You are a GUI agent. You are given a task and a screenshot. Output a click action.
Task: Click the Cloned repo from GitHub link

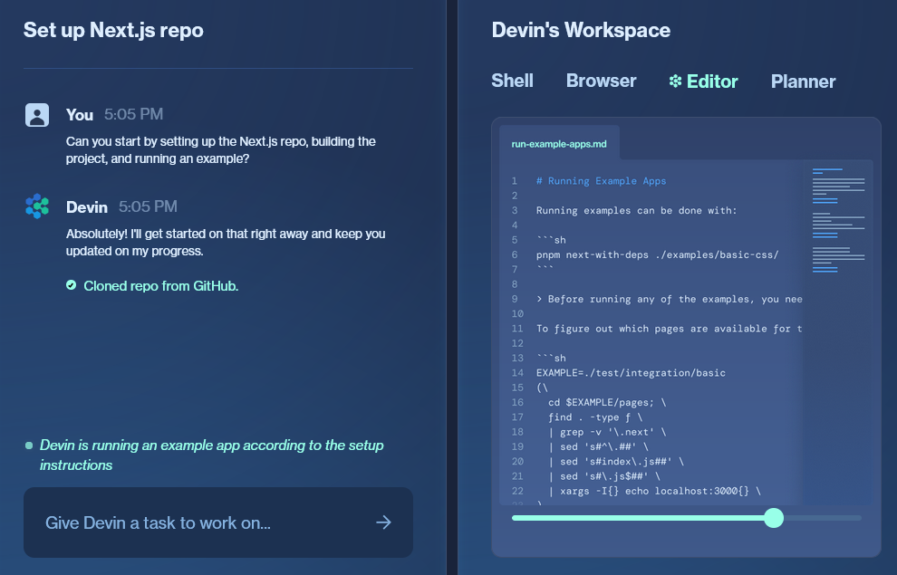coord(160,286)
